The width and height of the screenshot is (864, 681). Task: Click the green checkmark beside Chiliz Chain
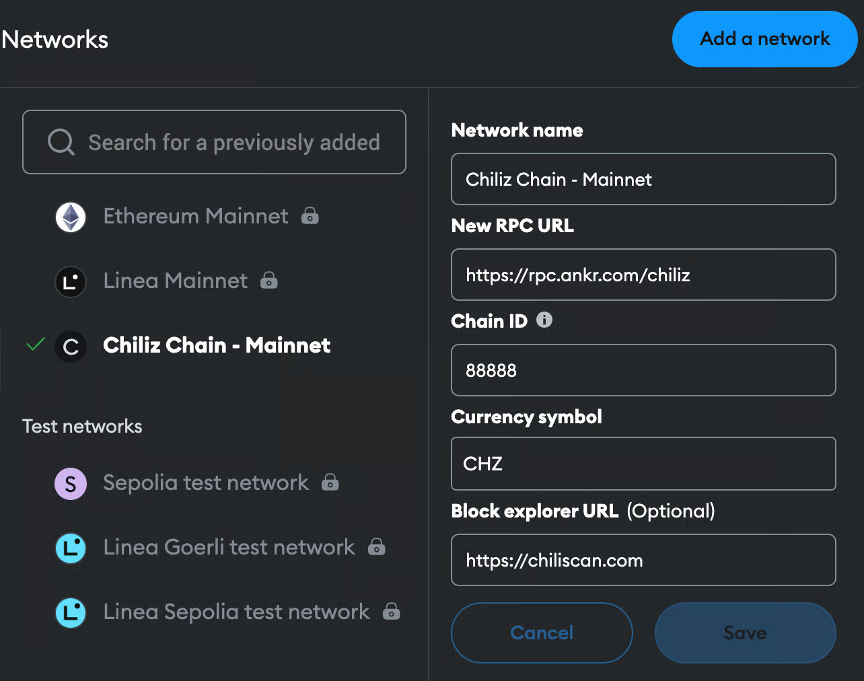35,345
